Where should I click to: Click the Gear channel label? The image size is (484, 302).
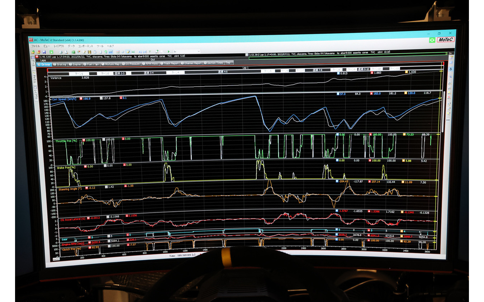[65, 239]
